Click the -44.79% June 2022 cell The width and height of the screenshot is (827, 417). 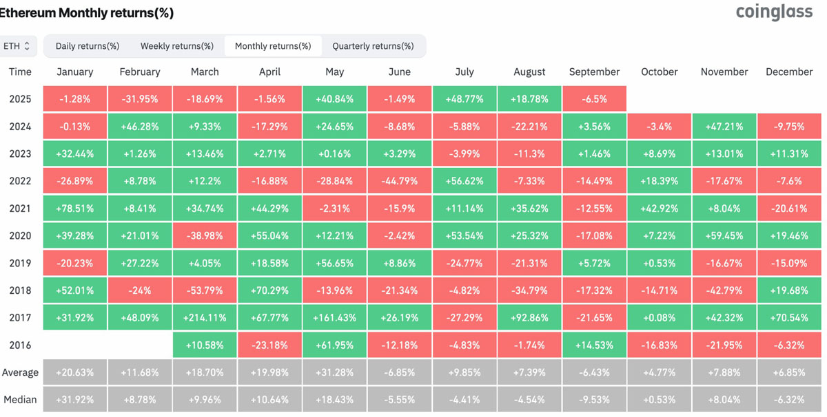point(400,181)
